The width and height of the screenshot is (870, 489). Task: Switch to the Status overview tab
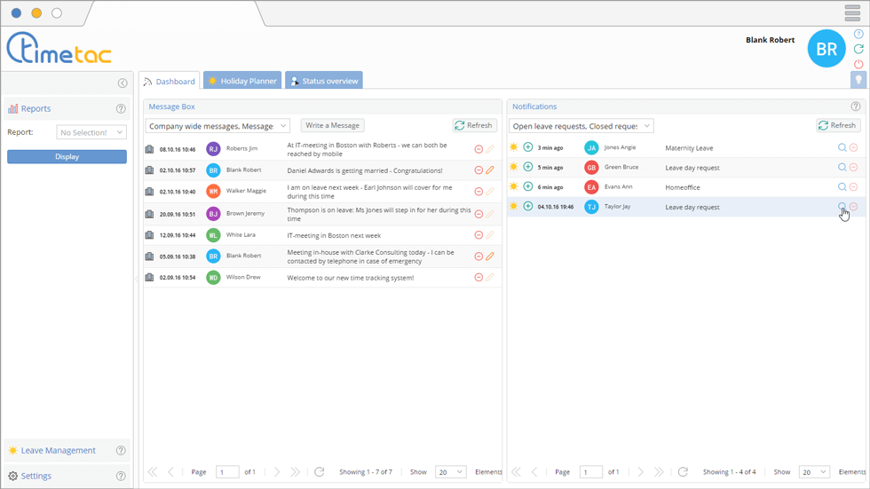click(x=324, y=81)
